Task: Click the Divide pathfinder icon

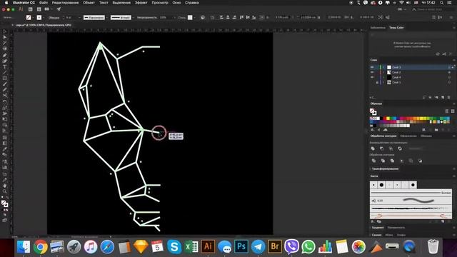Action: (373, 161)
